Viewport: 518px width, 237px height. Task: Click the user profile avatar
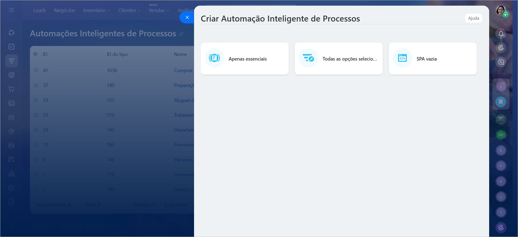pyautogui.click(x=500, y=10)
